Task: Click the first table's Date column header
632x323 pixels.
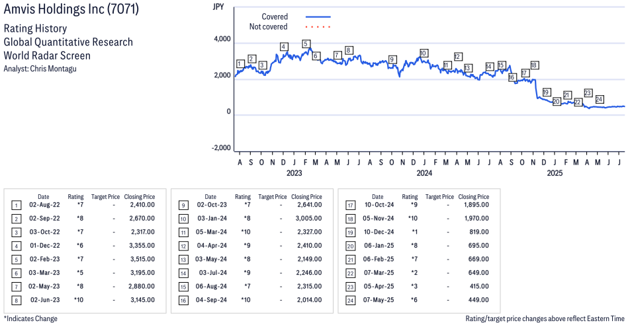Action: pos(44,197)
